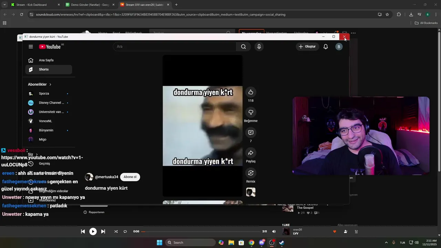
Task: Share the Short via Paylaş
Action: tap(251, 153)
